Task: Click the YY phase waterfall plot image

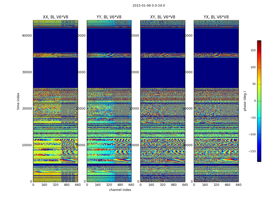Action: 109,101
